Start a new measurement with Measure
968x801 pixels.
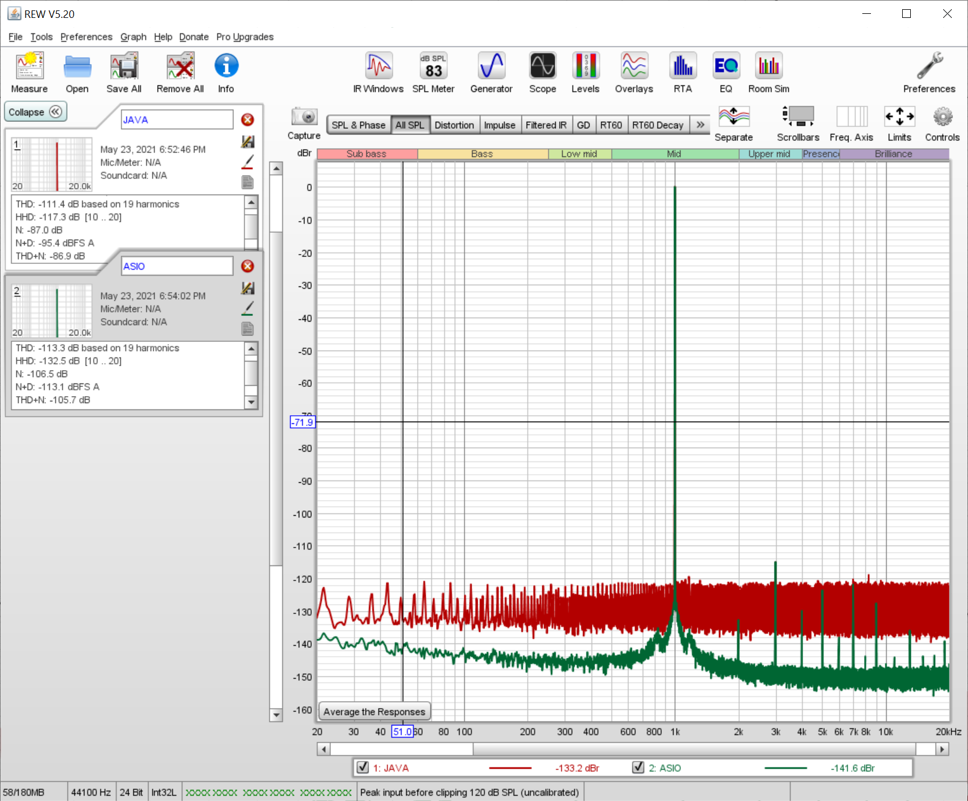click(29, 73)
